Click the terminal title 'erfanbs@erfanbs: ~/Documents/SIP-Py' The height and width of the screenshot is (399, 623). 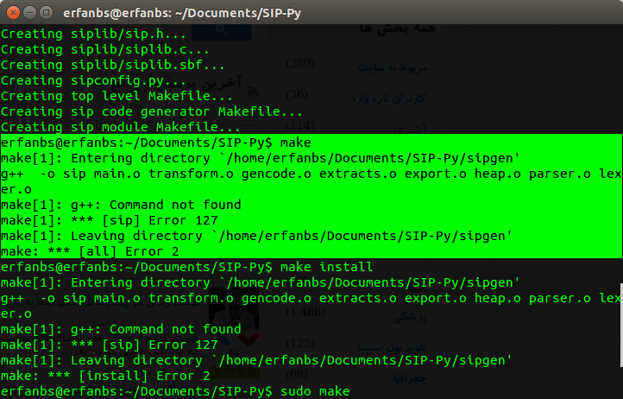point(182,13)
